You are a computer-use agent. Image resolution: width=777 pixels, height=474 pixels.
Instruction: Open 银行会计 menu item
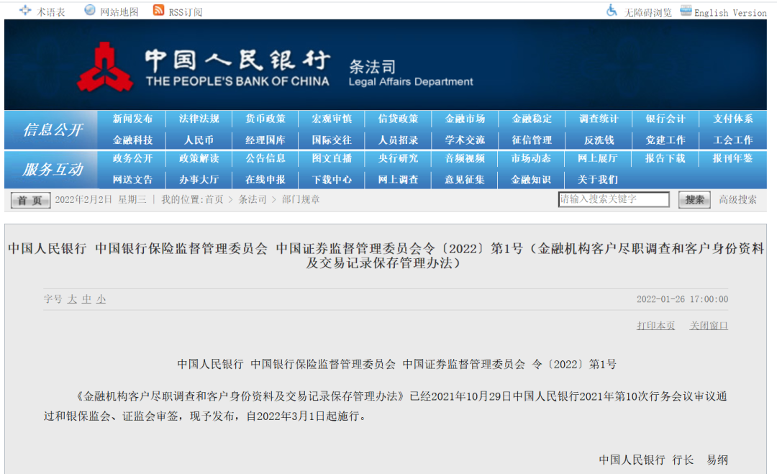665,119
